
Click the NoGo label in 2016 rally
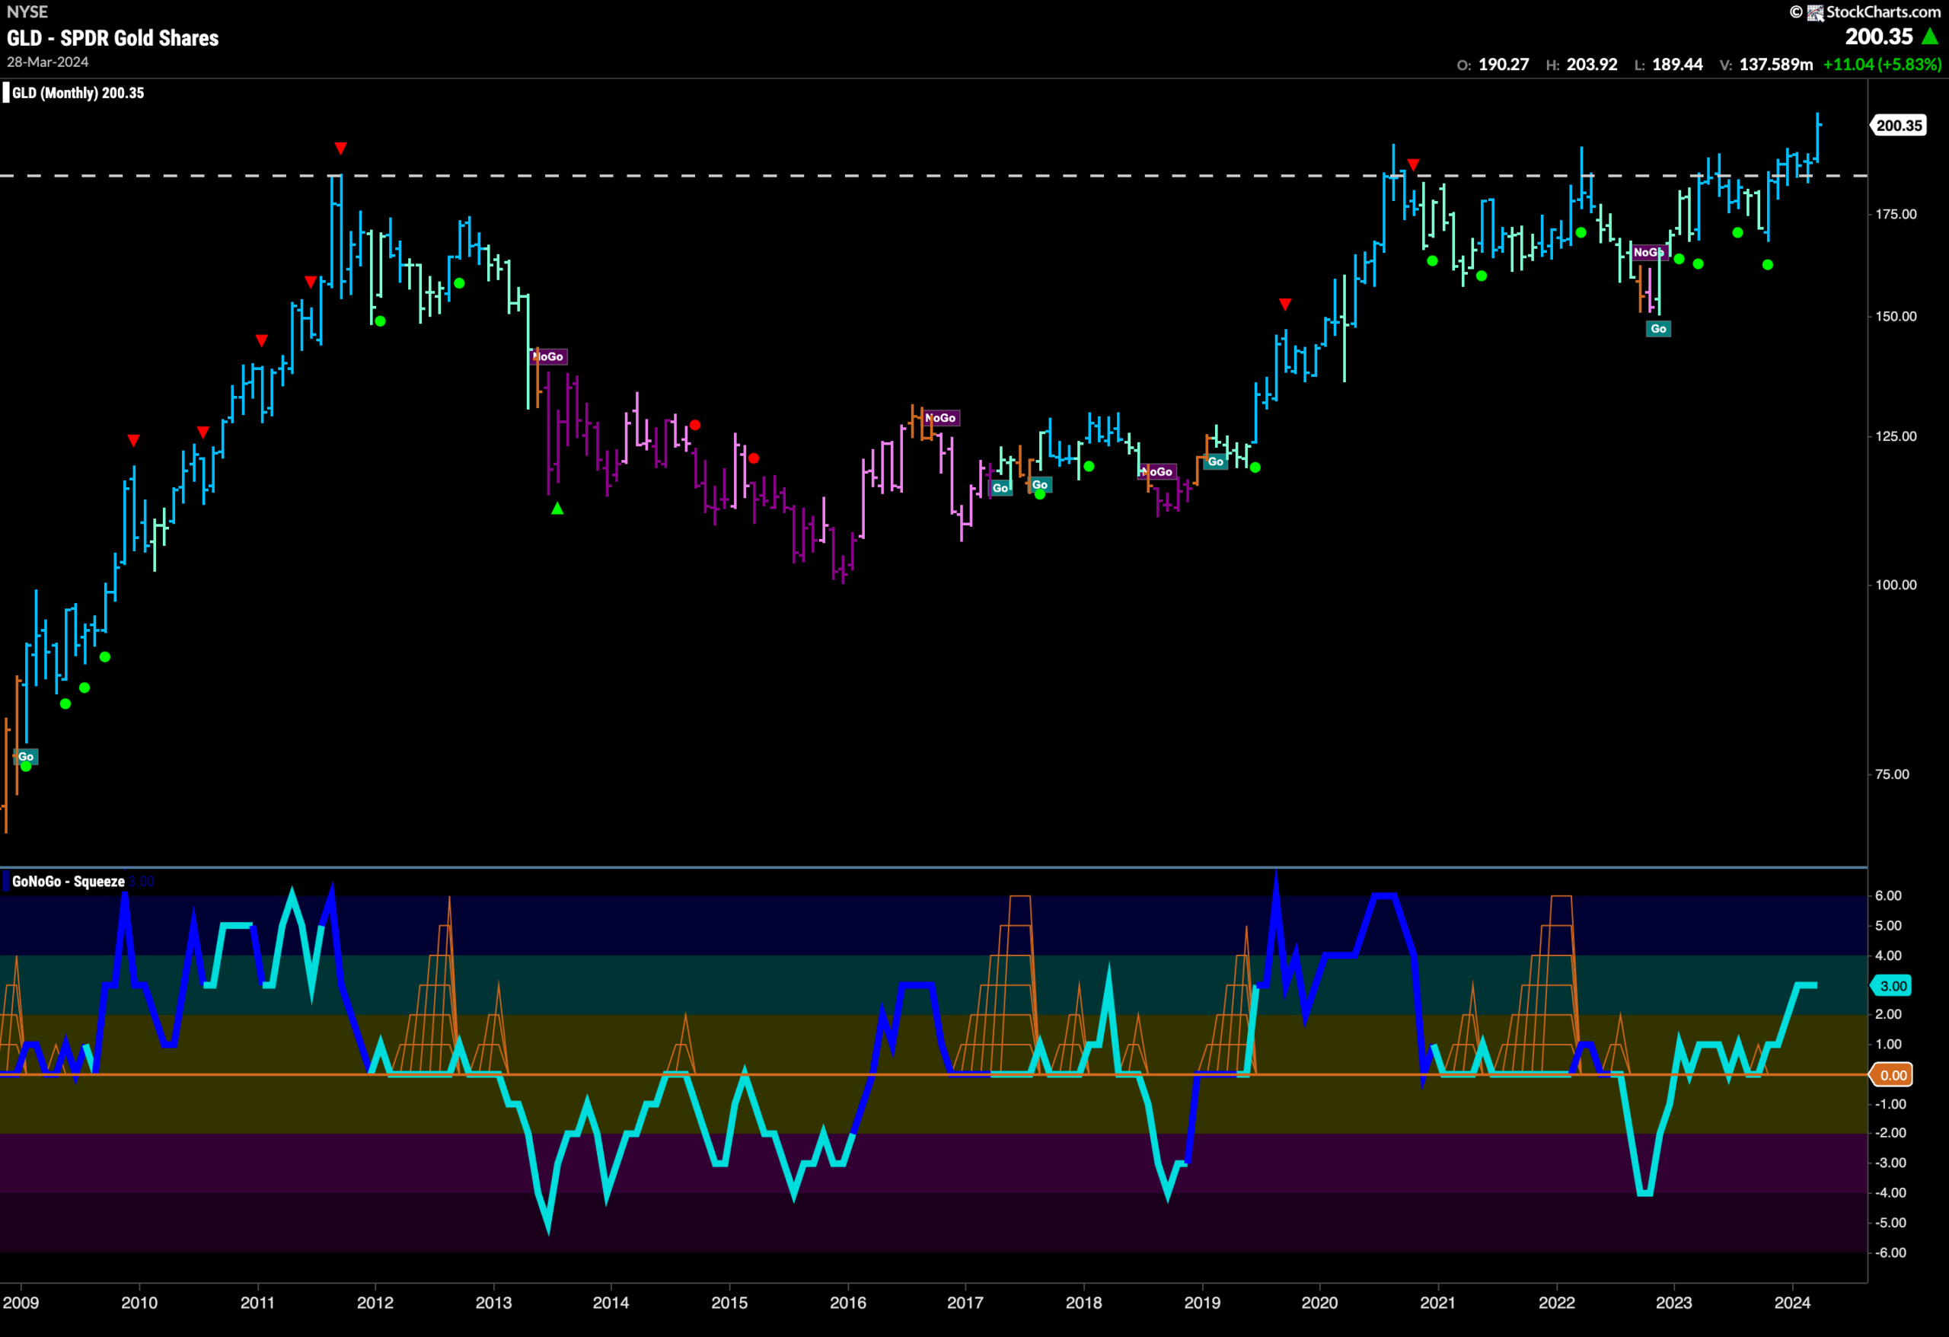pyautogui.click(x=941, y=418)
